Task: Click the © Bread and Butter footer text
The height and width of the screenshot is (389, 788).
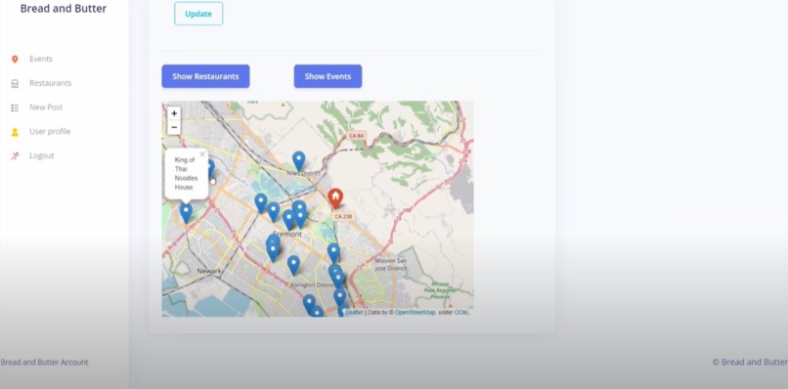Action: tap(750, 362)
